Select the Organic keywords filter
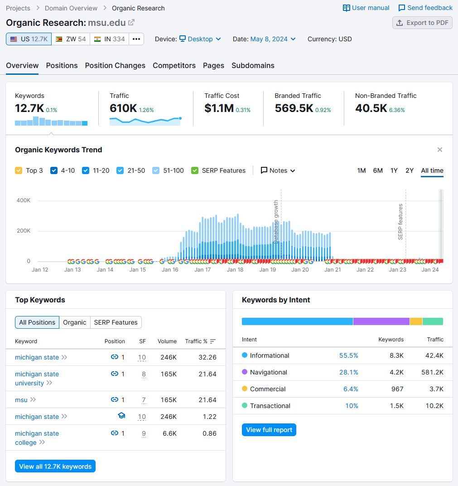The image size is (458, 486). [x=75, y=322]
